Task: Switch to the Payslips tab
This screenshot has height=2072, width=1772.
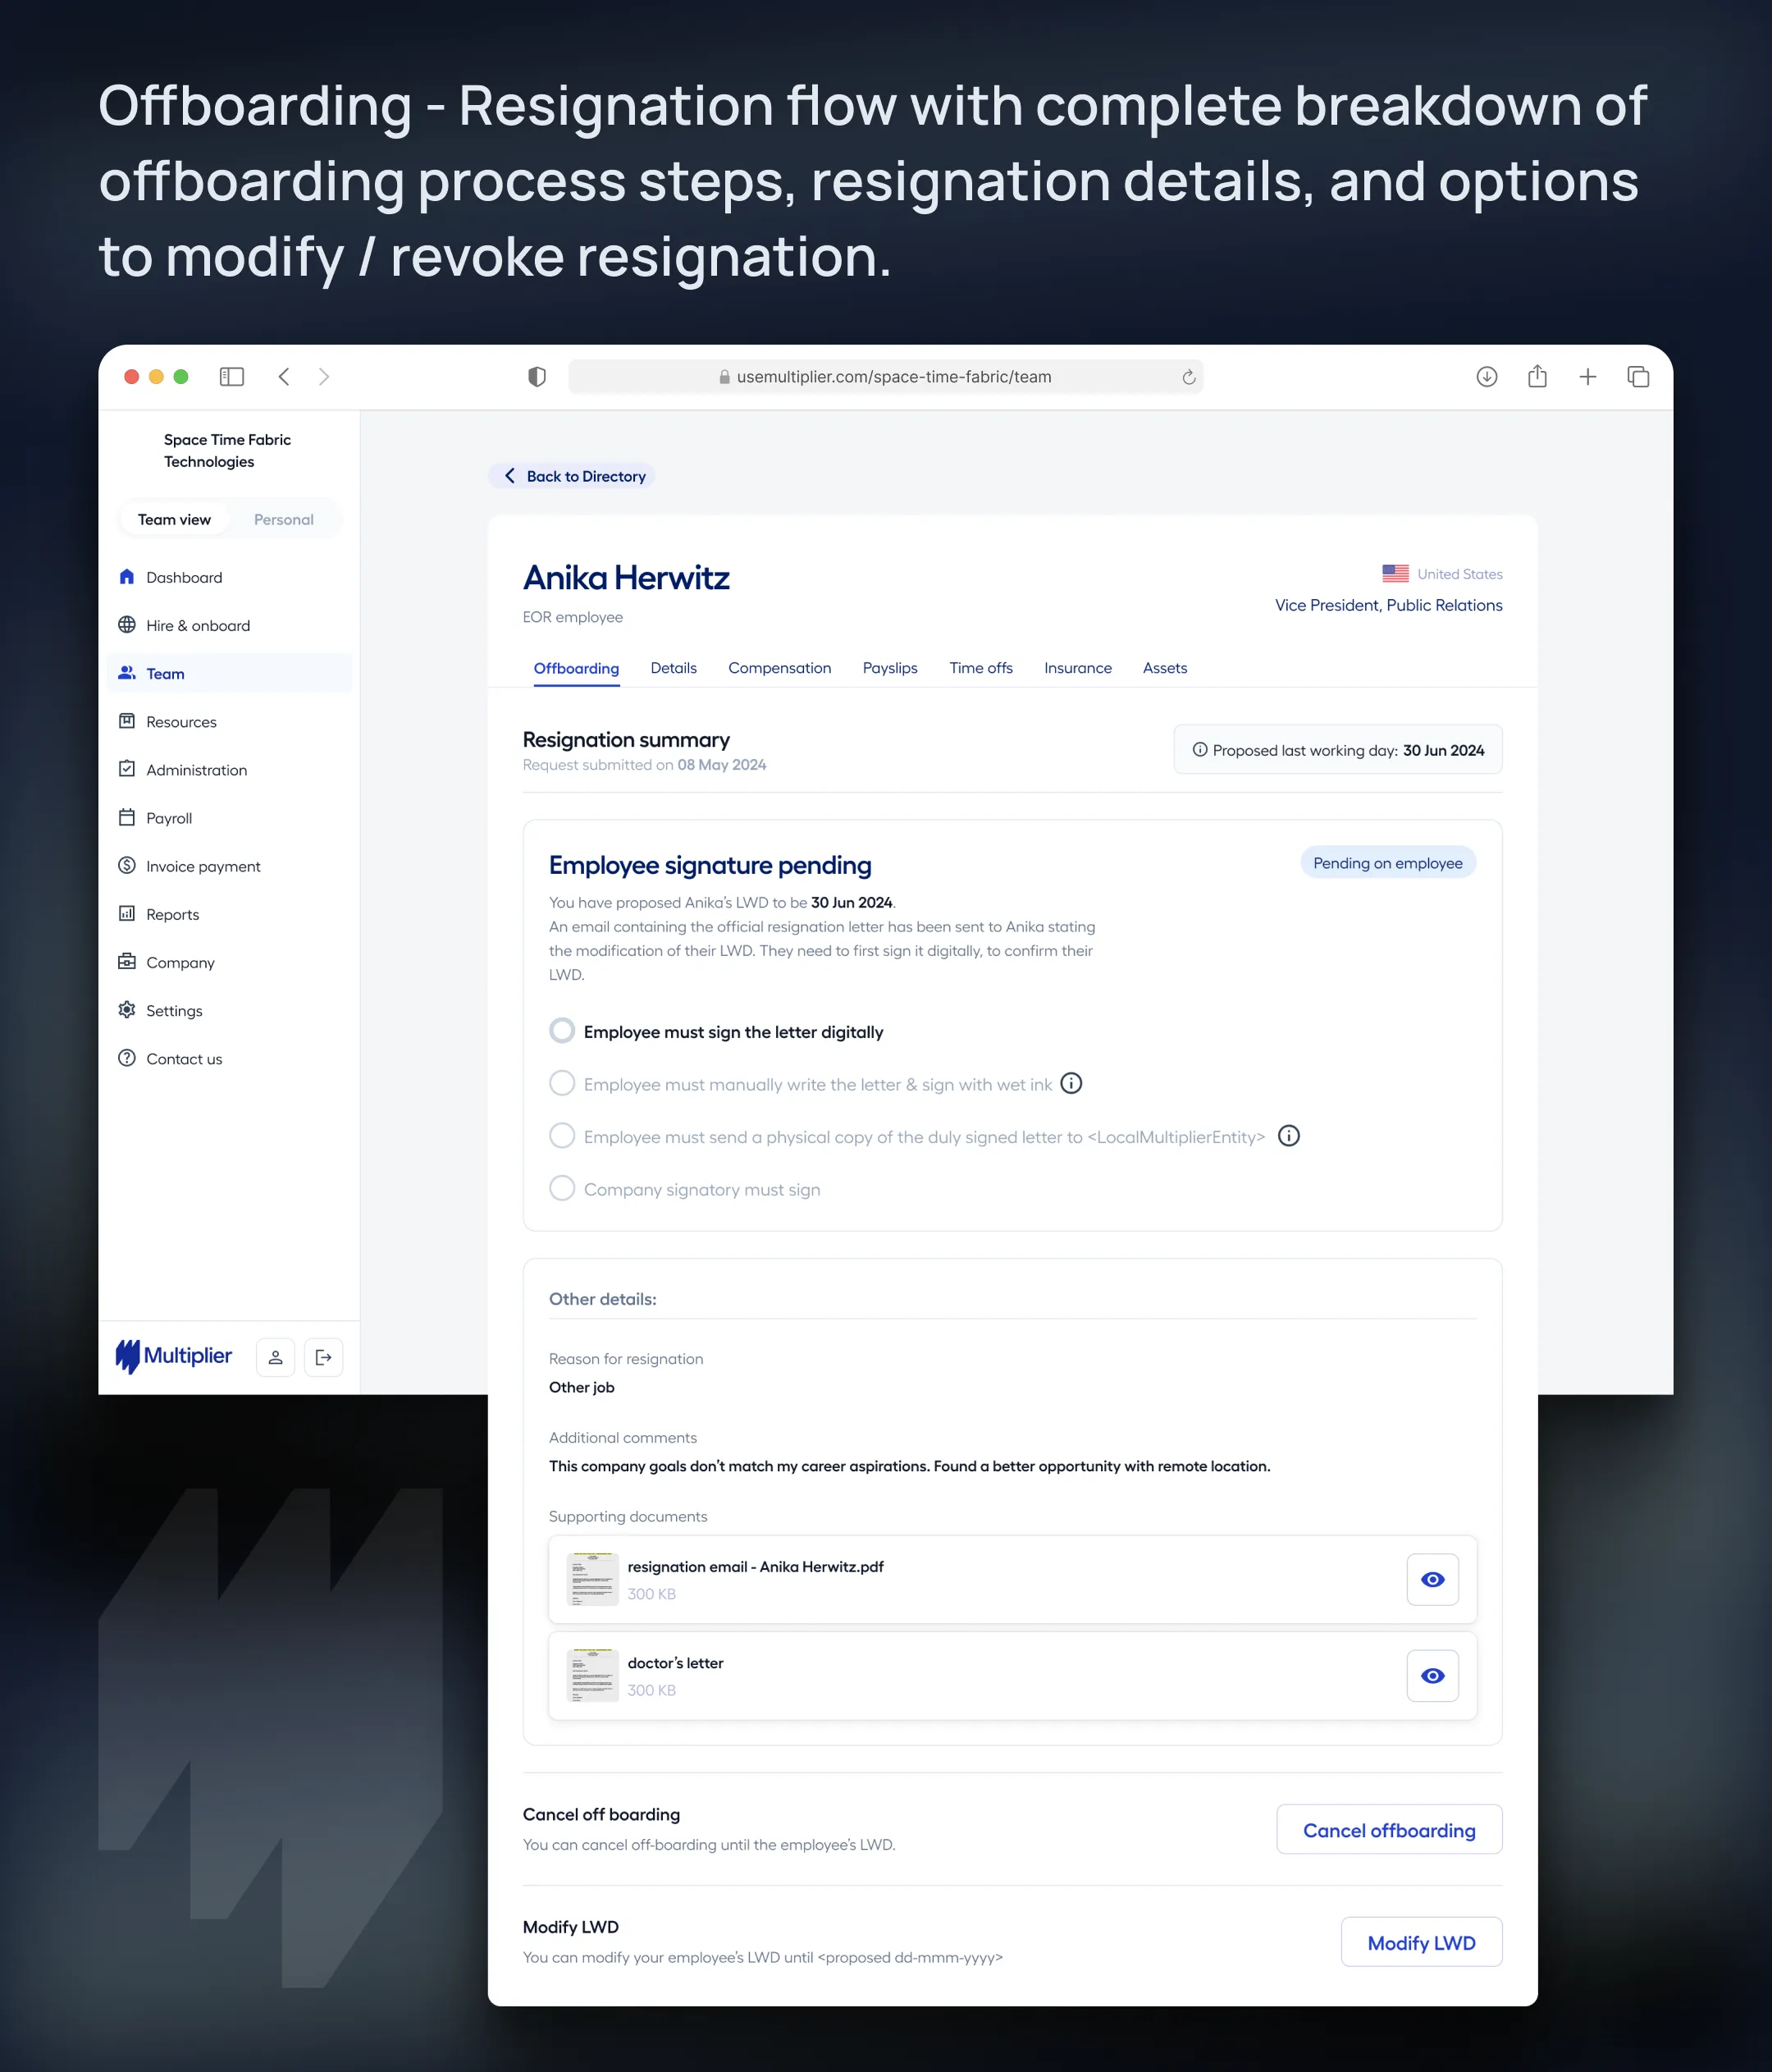Action: (890, 668)
